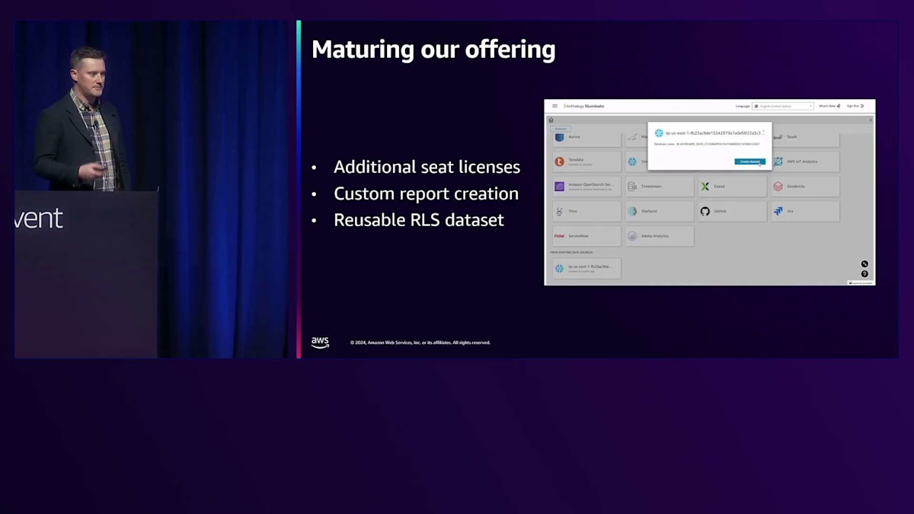Image resolution: width=914 pixels, height=514 pixels.
Task: Click the Datasets button above the cards
Action: (561, 129)
